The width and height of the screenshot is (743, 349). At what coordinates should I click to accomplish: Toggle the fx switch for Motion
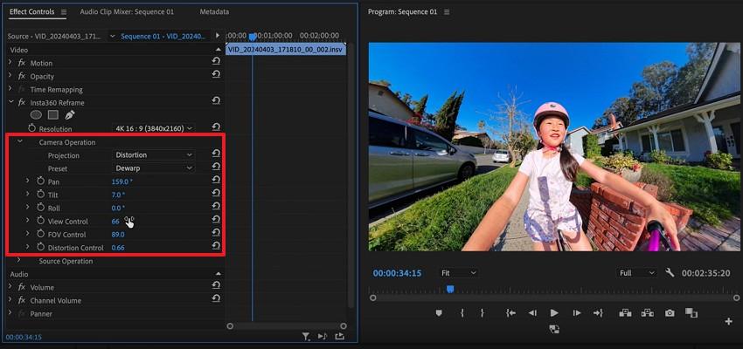(x=22, y=63)
